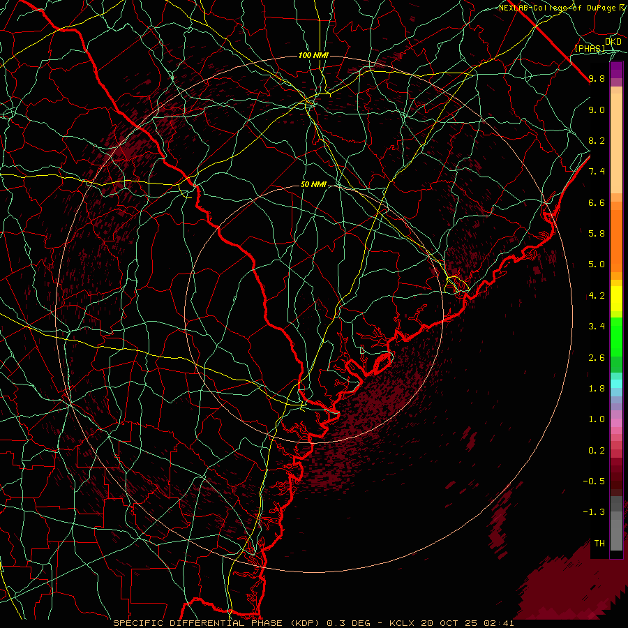Click the 5.0 scale value
This screenshot has width=628, height=628.
click(597, 264)
